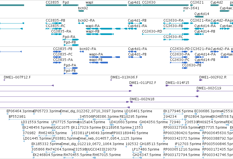This screenshot has width=233, height=159.
Task: Click the wapl-RB transcript model
Action: pyautogui.click(x=100, y=34)
